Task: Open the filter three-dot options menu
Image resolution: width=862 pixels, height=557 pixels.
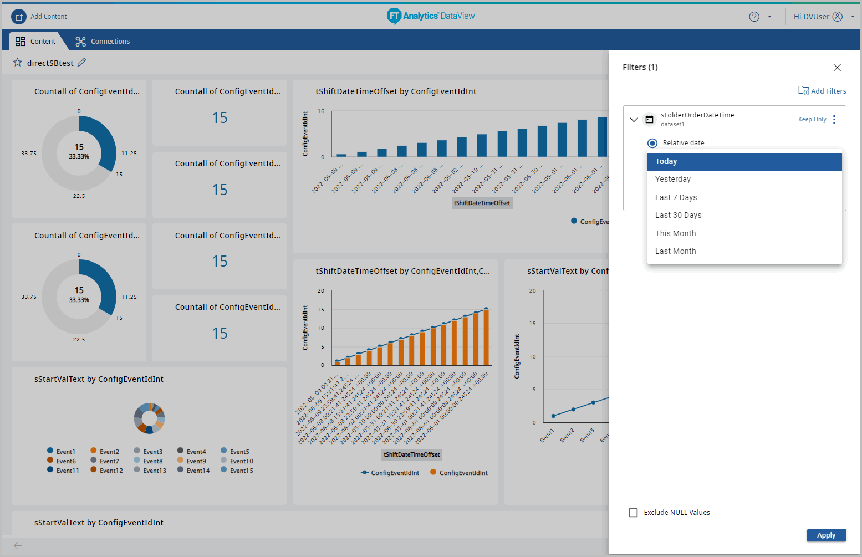Action: pyautogui.click(x=834, y=119)
